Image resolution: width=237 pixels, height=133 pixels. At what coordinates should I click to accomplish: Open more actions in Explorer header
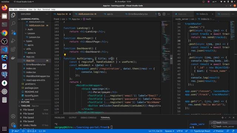(x=47, y=14)
